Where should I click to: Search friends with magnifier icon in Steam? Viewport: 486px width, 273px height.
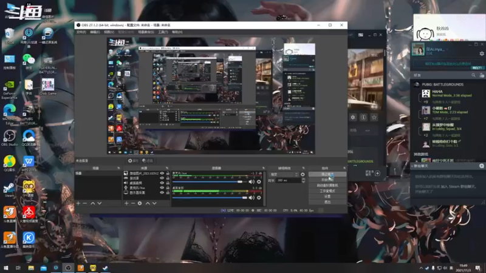(473, 75)
